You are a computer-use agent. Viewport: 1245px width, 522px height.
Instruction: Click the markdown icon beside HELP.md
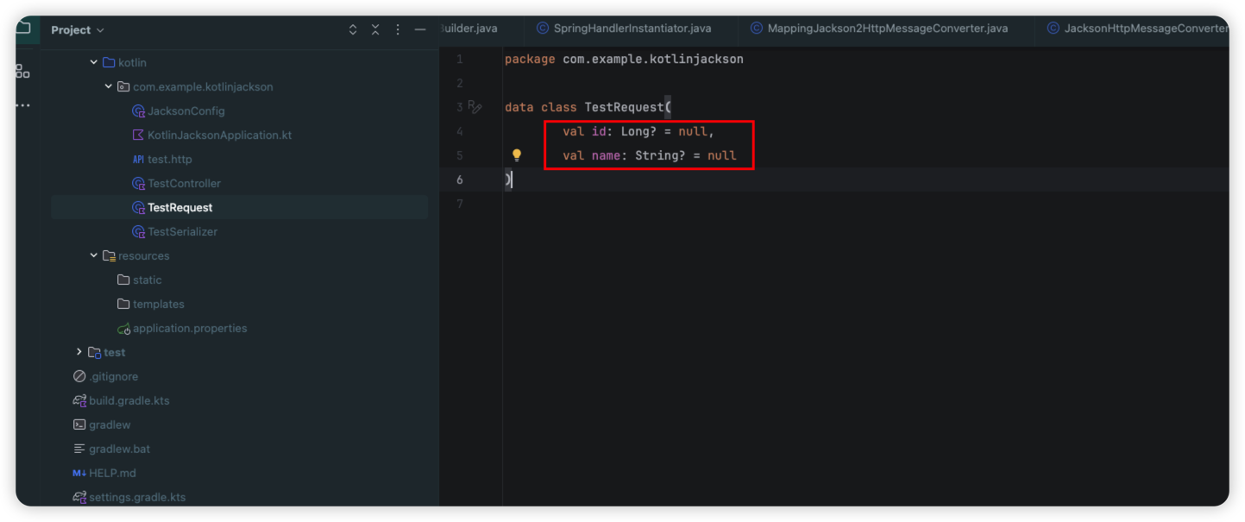pyautogui.click(x=79, y=474)
